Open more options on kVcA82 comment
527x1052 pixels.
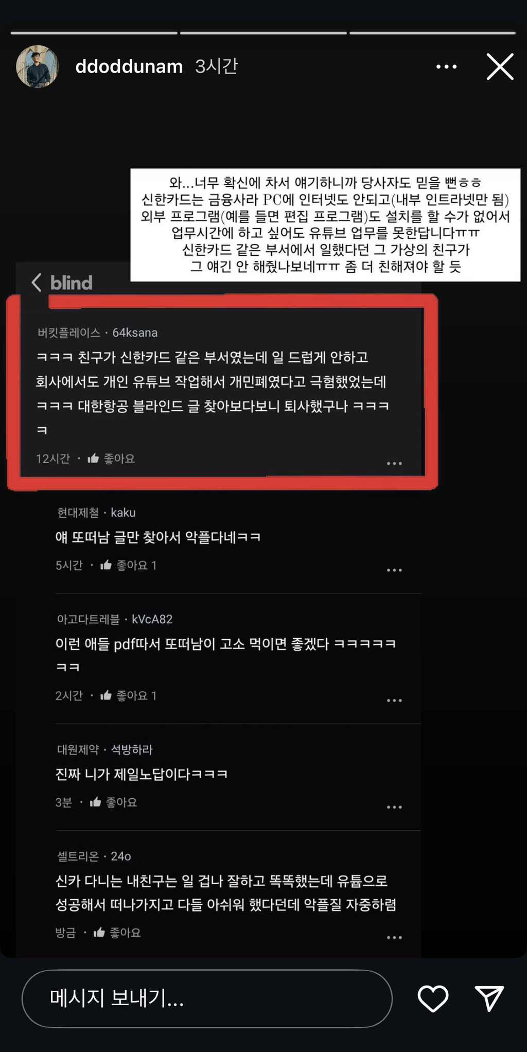tap(394, 700)
